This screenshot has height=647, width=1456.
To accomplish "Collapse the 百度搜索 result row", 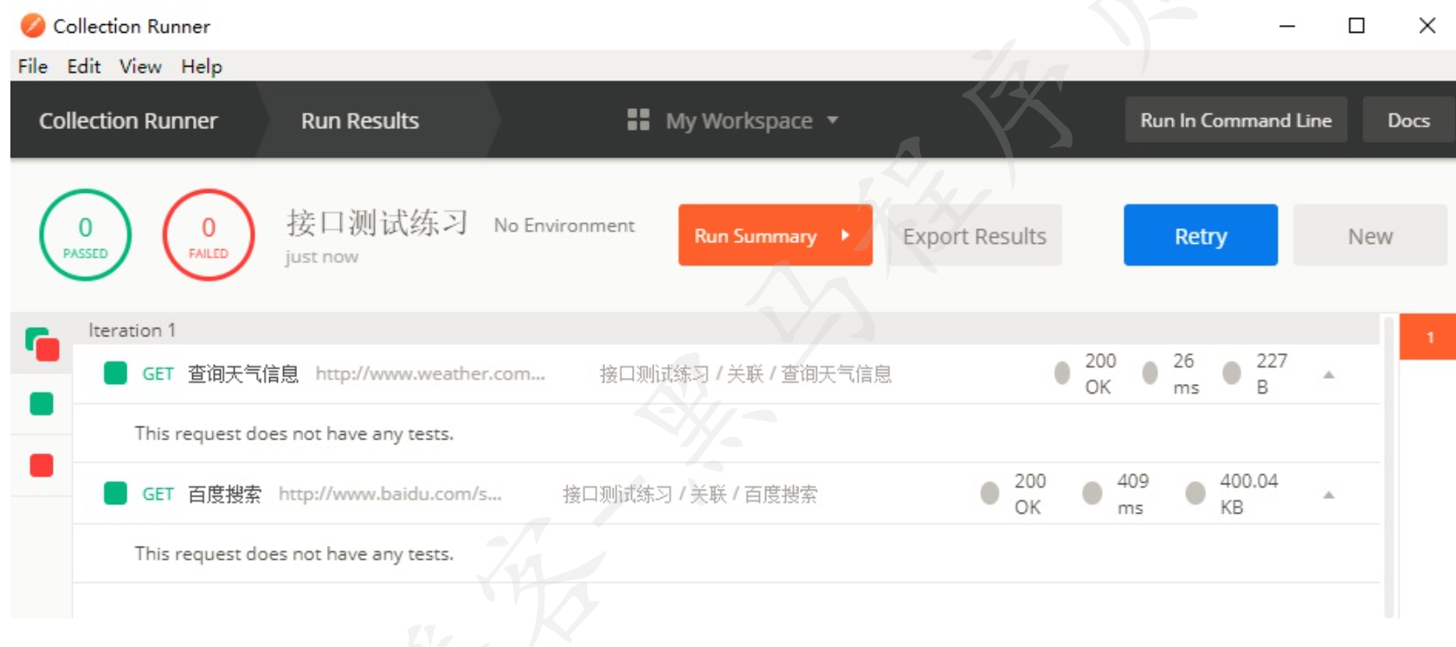I will pos(1329,495).
